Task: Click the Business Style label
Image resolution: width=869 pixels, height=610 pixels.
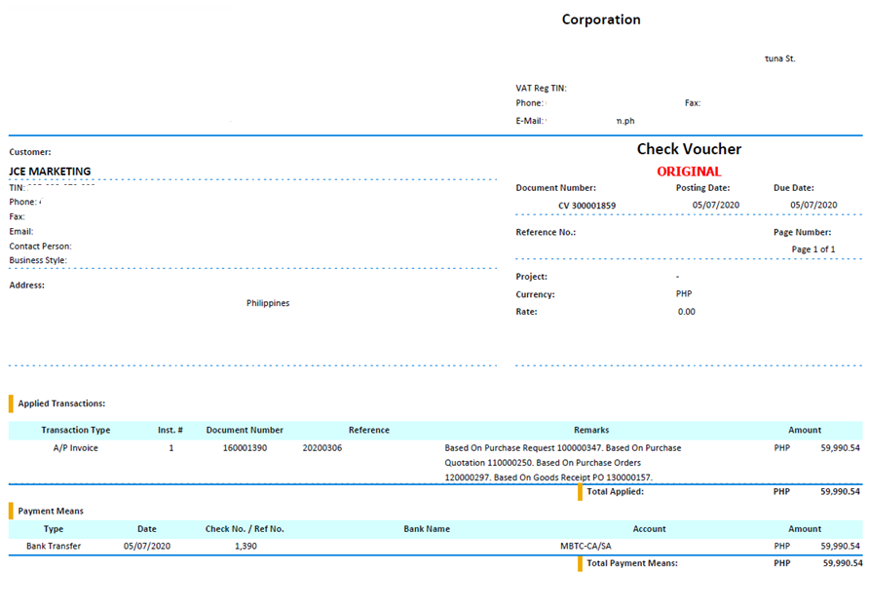Action: pyautogui.click(x=38, y=260)
